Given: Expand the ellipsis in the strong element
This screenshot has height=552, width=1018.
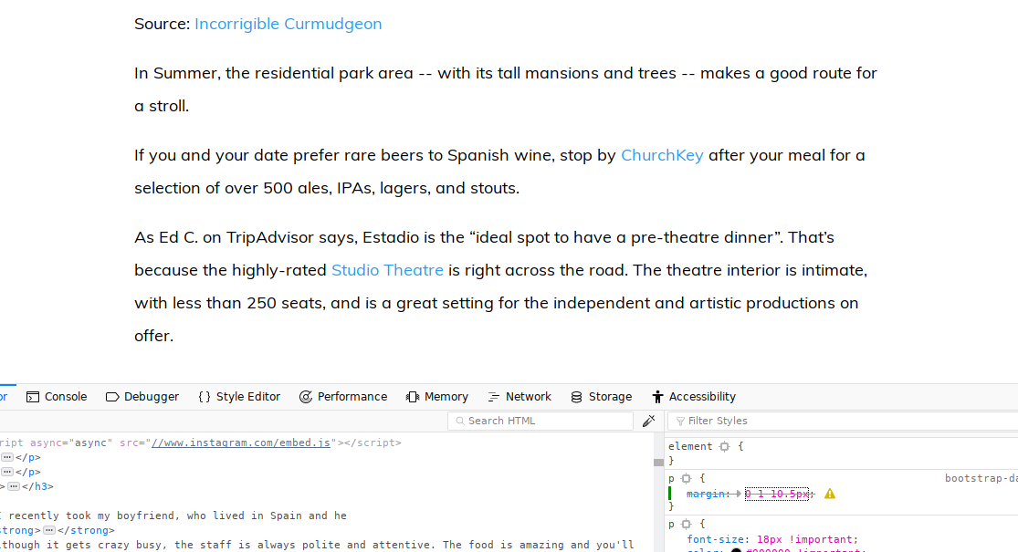Looking at the screenshot, I should tap(49, 531).
